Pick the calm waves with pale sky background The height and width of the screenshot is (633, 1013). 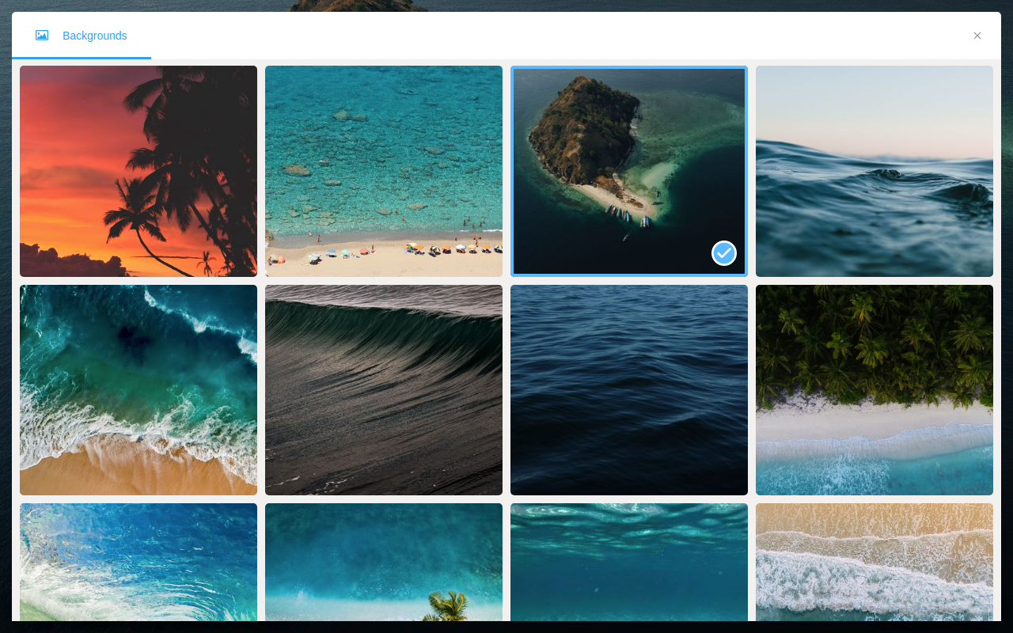875,171
